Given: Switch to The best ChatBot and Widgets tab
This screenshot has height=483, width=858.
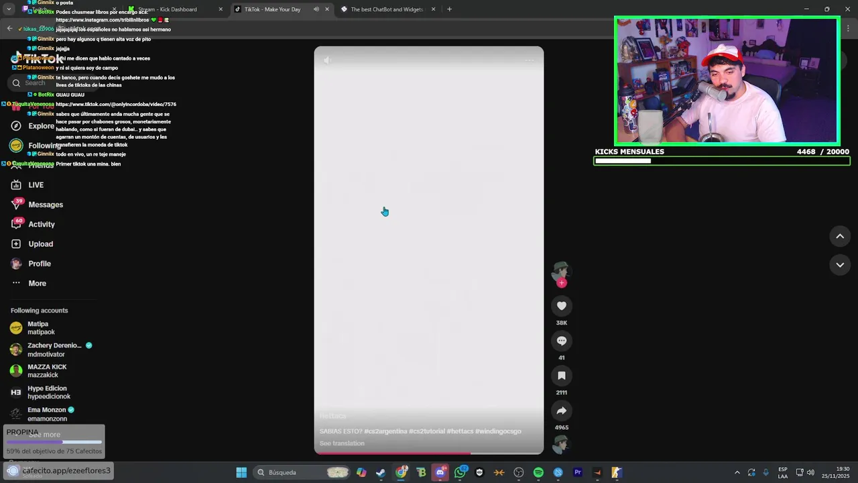Looking at the screenshot, I should (389, 9).
